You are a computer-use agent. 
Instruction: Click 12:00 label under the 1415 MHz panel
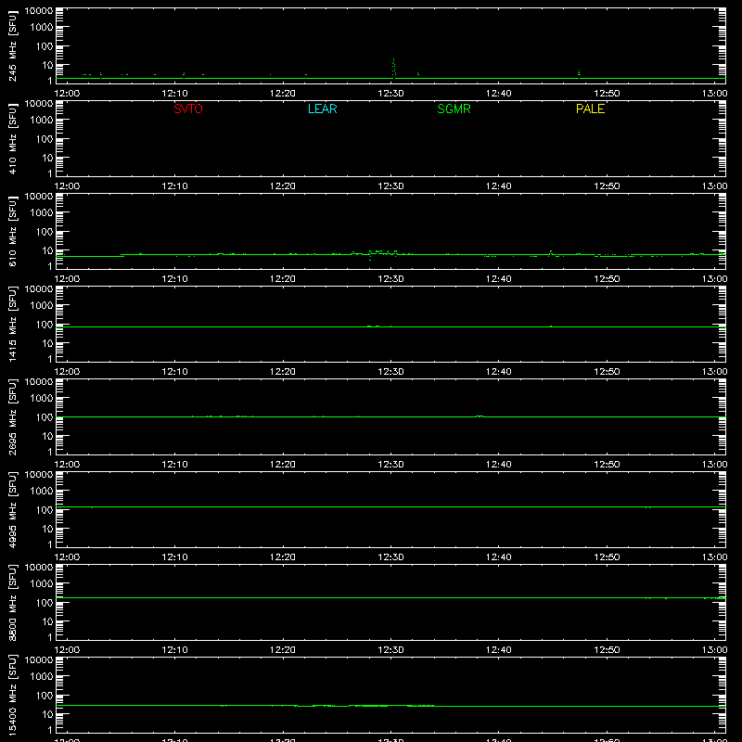tap(67, 372)
